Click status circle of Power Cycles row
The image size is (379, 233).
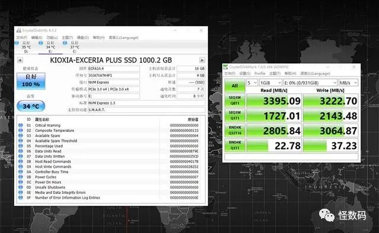pyautogui.click(x=21, y=177)
